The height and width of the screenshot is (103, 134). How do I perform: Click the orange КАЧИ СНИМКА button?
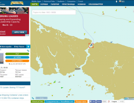point(17,61)
